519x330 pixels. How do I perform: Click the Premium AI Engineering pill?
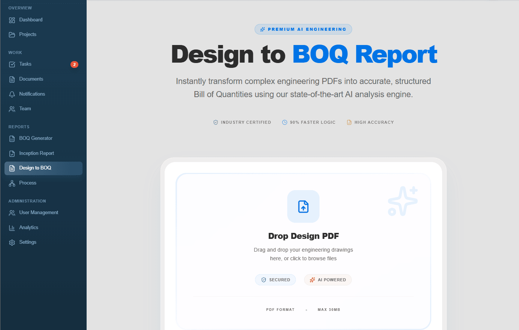click(303, 29)
